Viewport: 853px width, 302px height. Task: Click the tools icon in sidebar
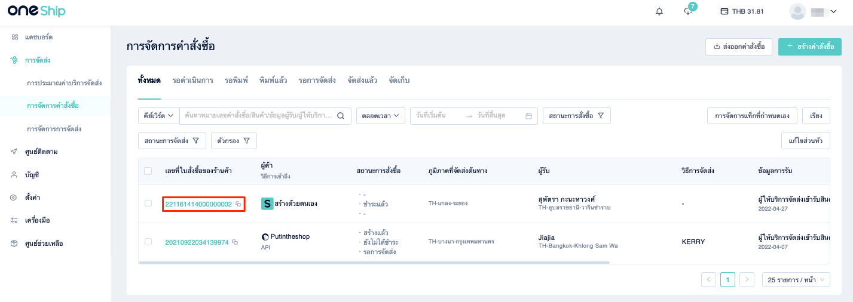pos(14,220)
